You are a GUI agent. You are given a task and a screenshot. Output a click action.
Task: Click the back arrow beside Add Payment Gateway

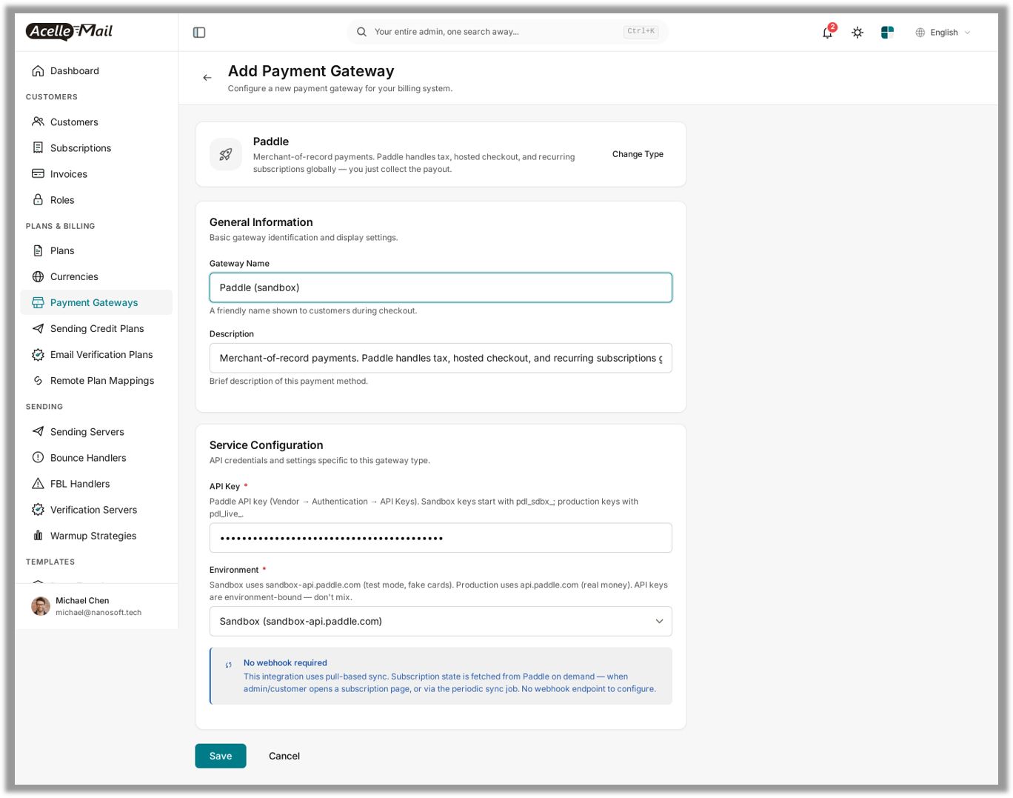(207, 78)
